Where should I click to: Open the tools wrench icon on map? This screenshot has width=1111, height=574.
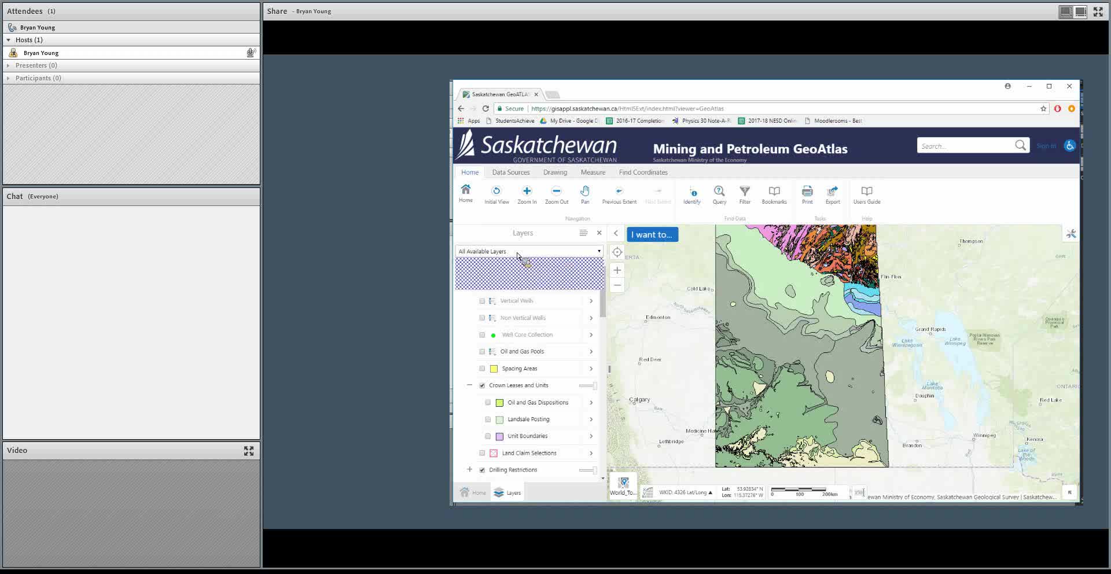[1071, 234]
